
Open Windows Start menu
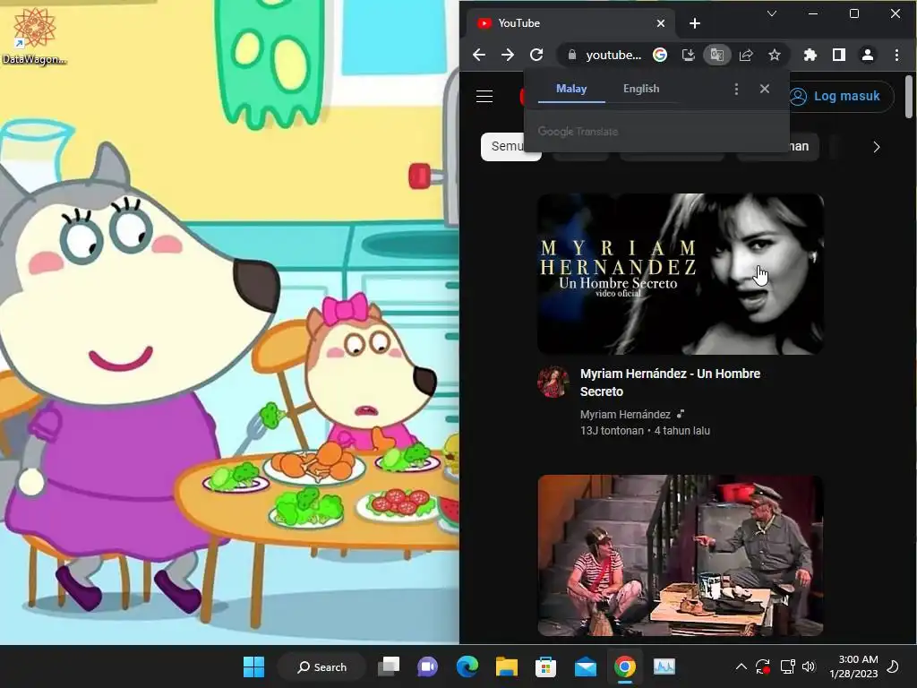click(x=253, y=666)
